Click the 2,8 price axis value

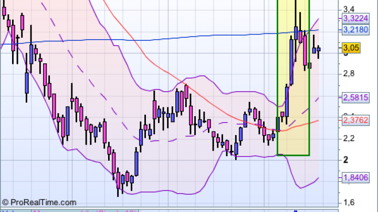pyautogui.click(x=349, y=73)
